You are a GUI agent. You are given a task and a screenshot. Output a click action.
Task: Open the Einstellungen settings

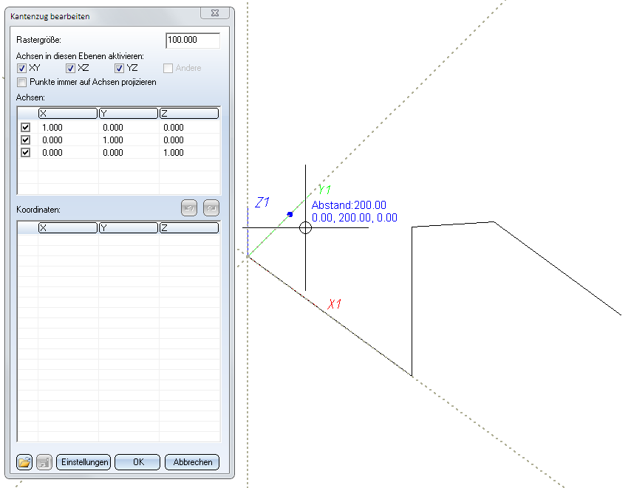(83, 462)
